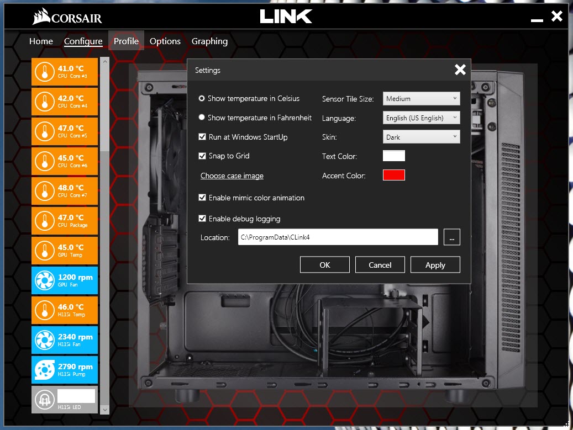Screen dimensions: 573x430
Task: Go to the Home tab
Action: (x=41, y=41)
